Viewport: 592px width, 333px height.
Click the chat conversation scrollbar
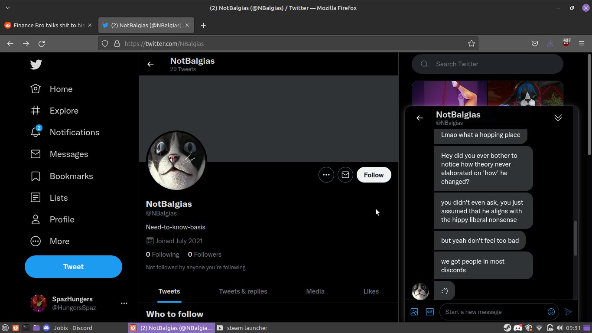576,238
